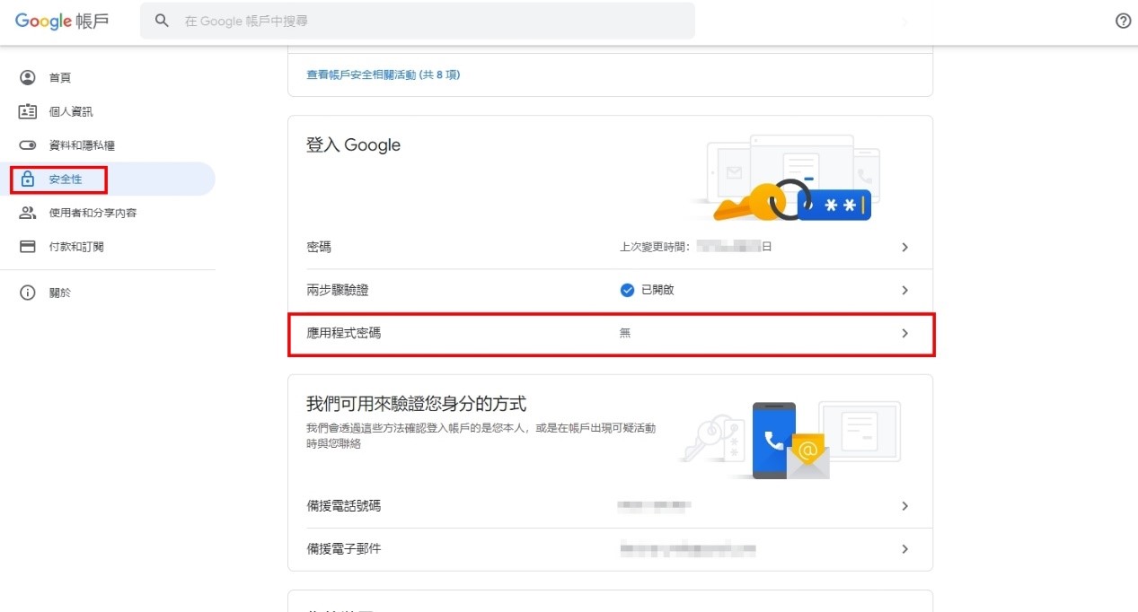The height and width of the screenshot is (612, 1138).
Task: Click the 關於 info icon
Action: 28,293
